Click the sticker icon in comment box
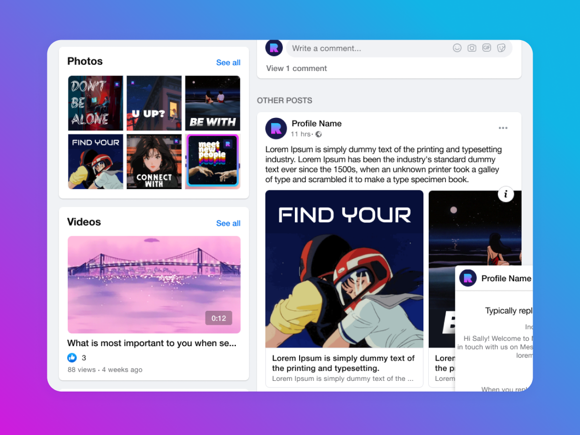 pyautogui.click(x=502, y=48)
